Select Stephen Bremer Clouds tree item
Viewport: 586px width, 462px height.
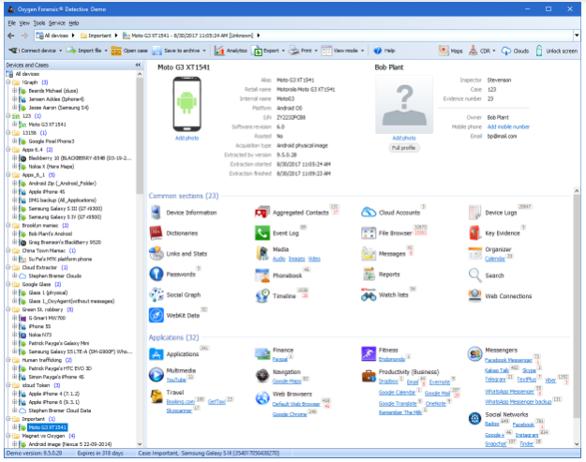(x=54, y=276)
